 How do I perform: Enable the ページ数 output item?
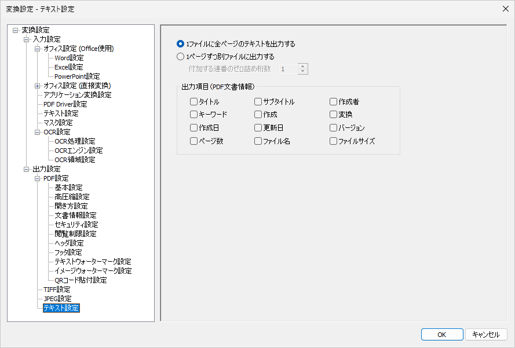coord(195,141)
